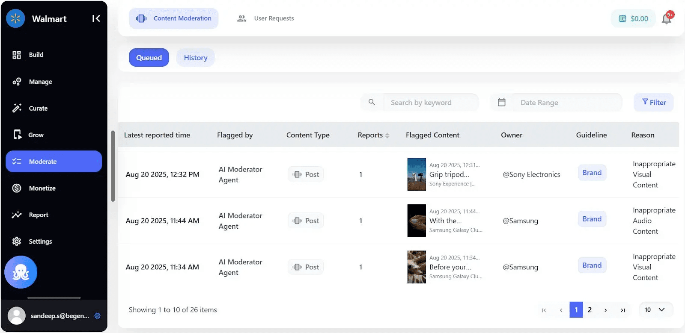Open the Grip tripod... flagged post title
Screen dimensions: 685x333
449,174
